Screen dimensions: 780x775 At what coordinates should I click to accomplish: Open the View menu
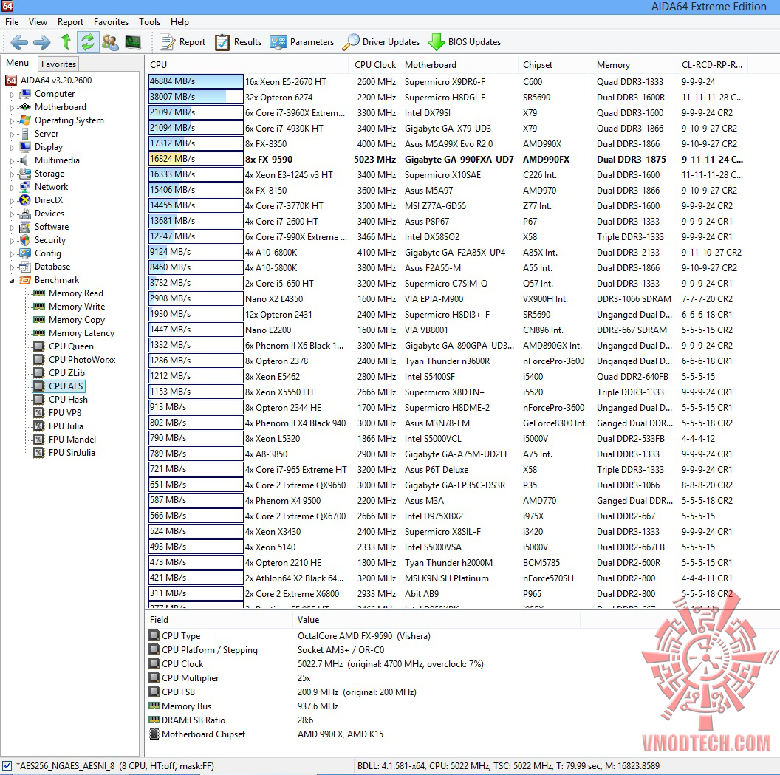click(38, 22)
